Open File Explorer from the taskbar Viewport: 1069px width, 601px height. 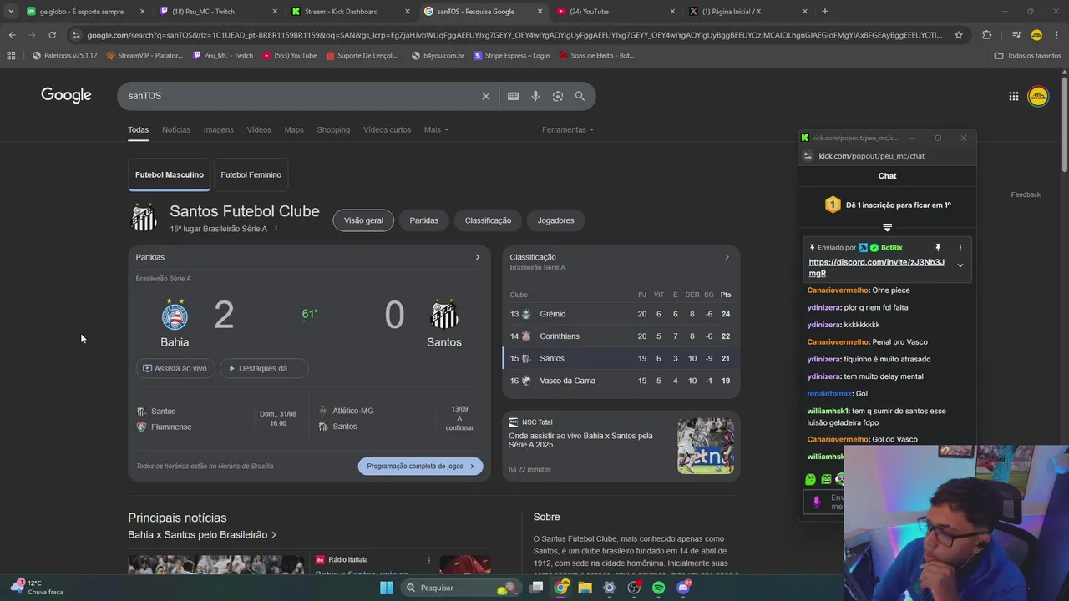585,588
